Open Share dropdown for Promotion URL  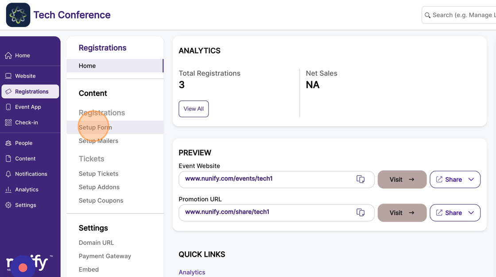coord(455,212)
